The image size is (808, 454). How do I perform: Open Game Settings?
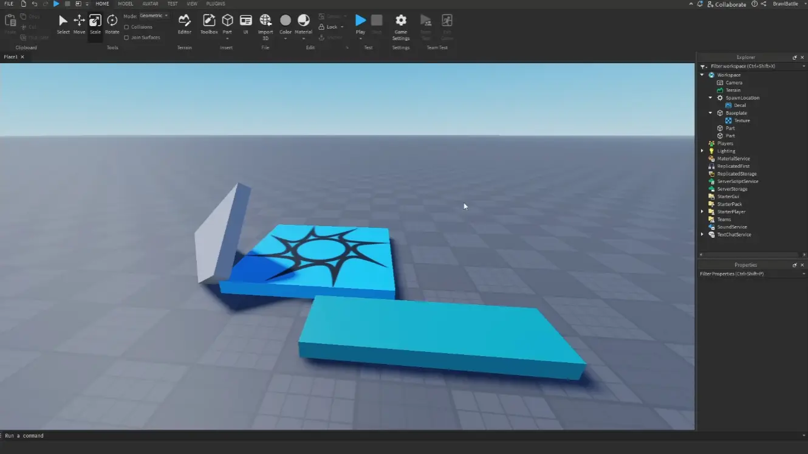(401, 27)
